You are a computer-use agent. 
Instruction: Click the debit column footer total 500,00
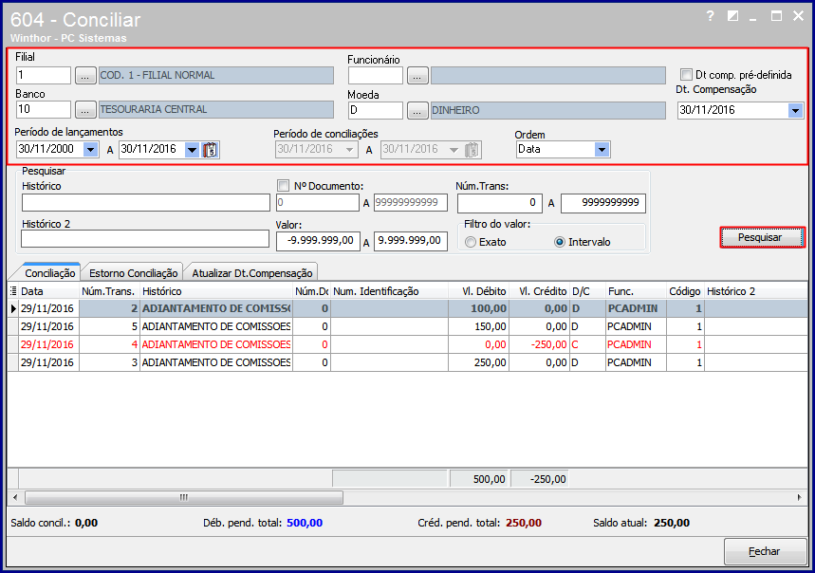[x=479, y=479]
